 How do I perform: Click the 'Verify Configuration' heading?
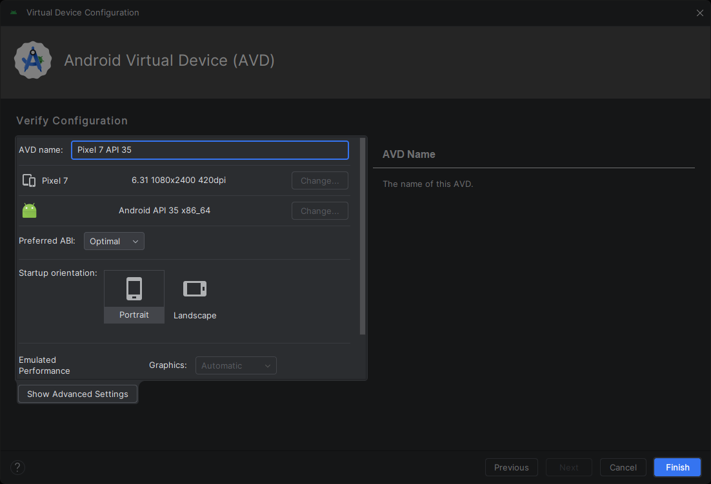(72, 121)
